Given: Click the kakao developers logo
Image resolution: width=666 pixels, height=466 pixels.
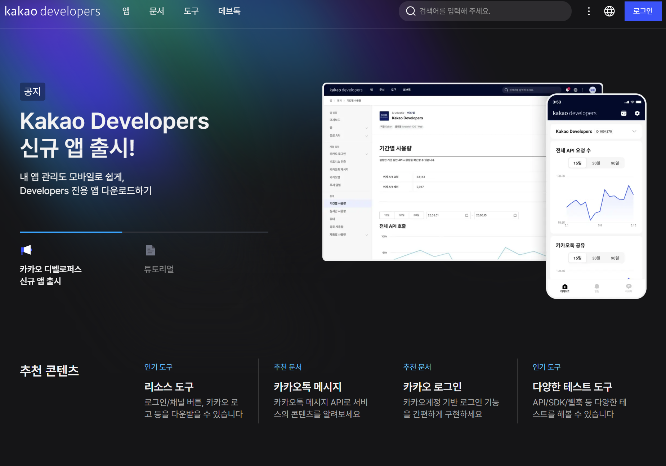Looking at the screenshot, I should 53,11.
